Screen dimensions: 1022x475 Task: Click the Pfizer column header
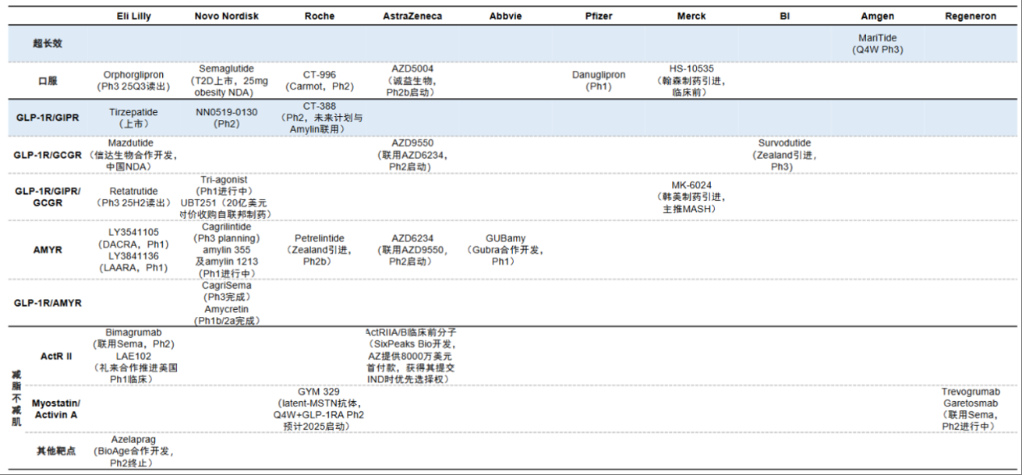[x=599, y=16]
